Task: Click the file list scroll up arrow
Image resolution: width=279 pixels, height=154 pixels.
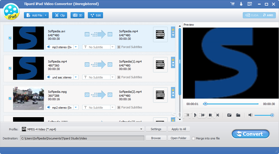Action: (180, 26)
